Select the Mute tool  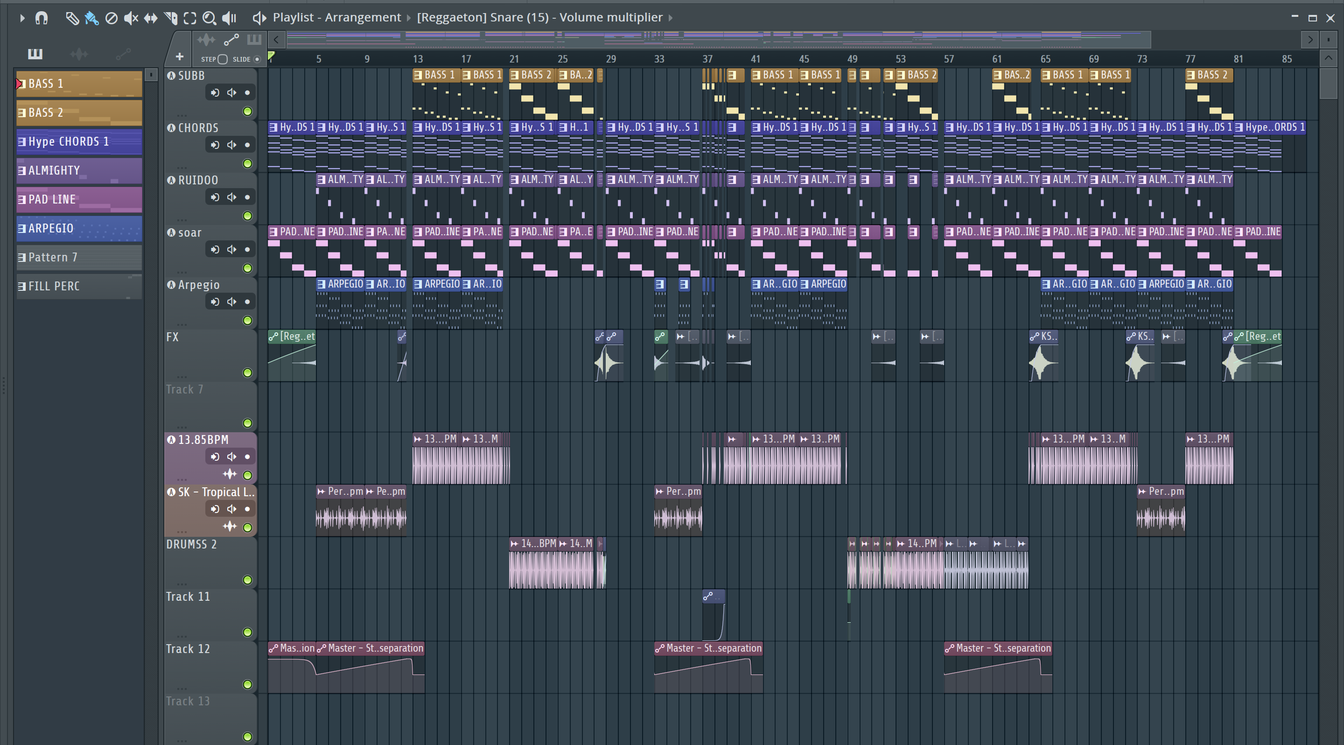(131, 18)
